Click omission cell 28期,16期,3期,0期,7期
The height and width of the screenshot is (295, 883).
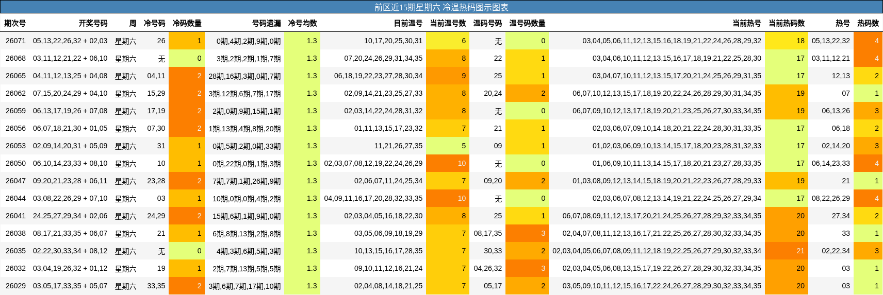click(244, 76)
